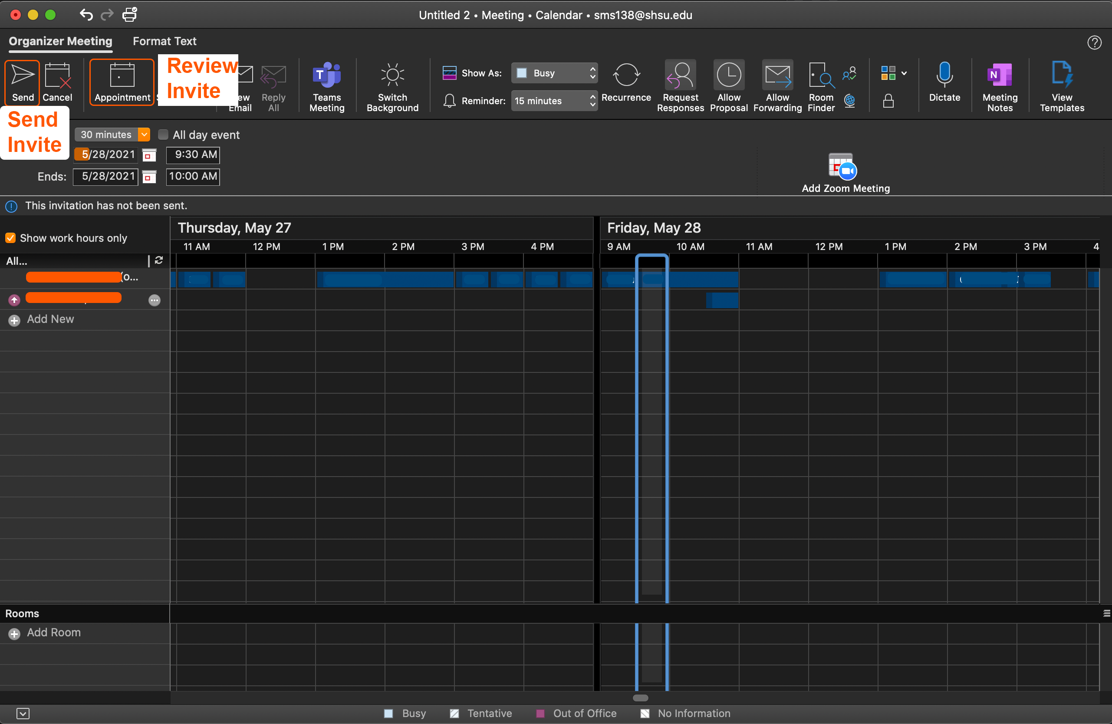The height and width of the screenshot is (724, 1112).
Task: Toggle the private meeting lock
Action: 888,101
